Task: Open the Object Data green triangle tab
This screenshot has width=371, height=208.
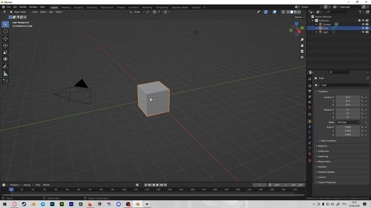Action: click(310, 148)
